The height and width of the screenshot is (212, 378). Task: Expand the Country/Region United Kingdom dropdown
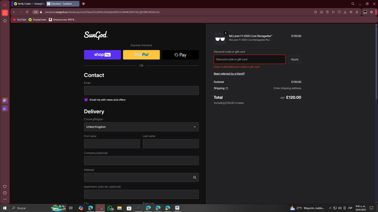(x=141, y=127)
